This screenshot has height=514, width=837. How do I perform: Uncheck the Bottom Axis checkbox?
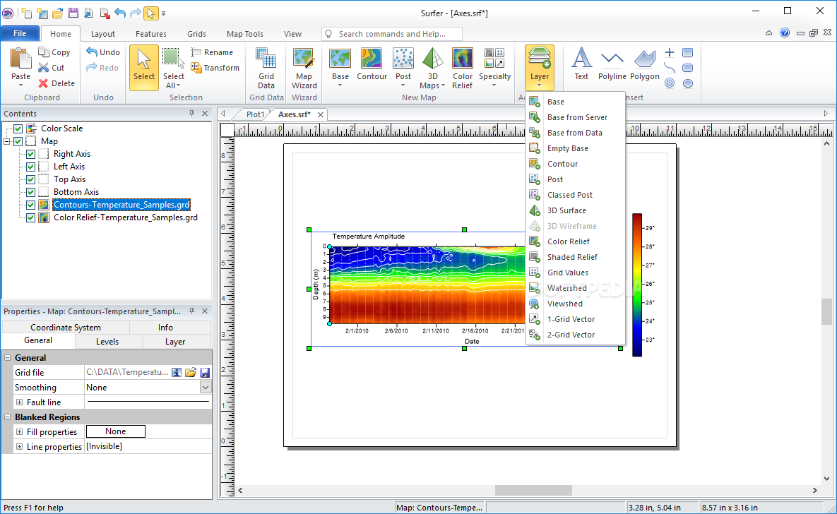(x=30, y=192)
